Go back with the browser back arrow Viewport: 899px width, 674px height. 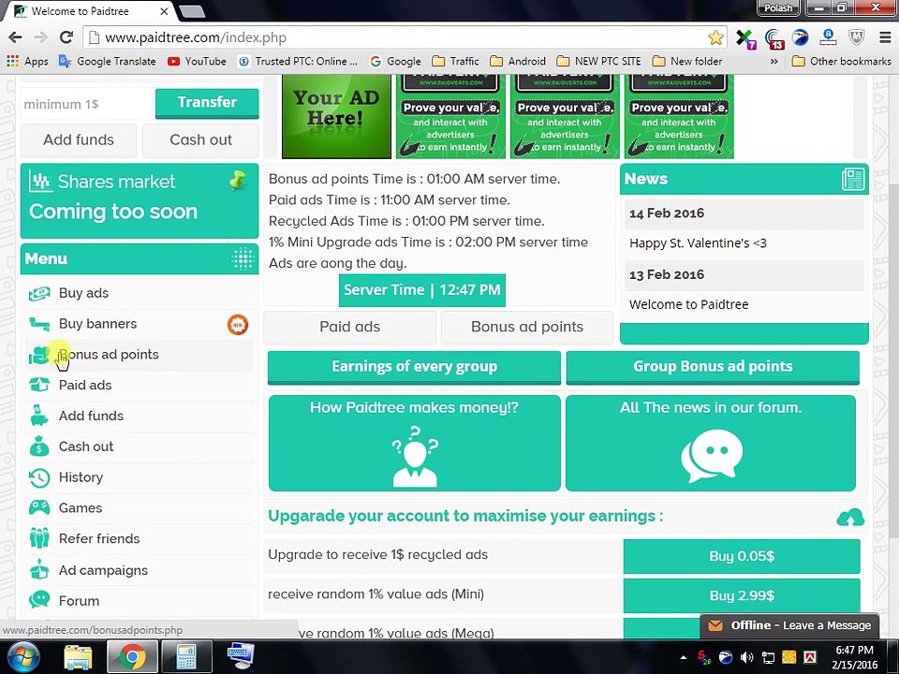tap(16, 37)
